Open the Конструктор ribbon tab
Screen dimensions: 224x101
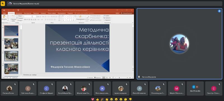27,13
